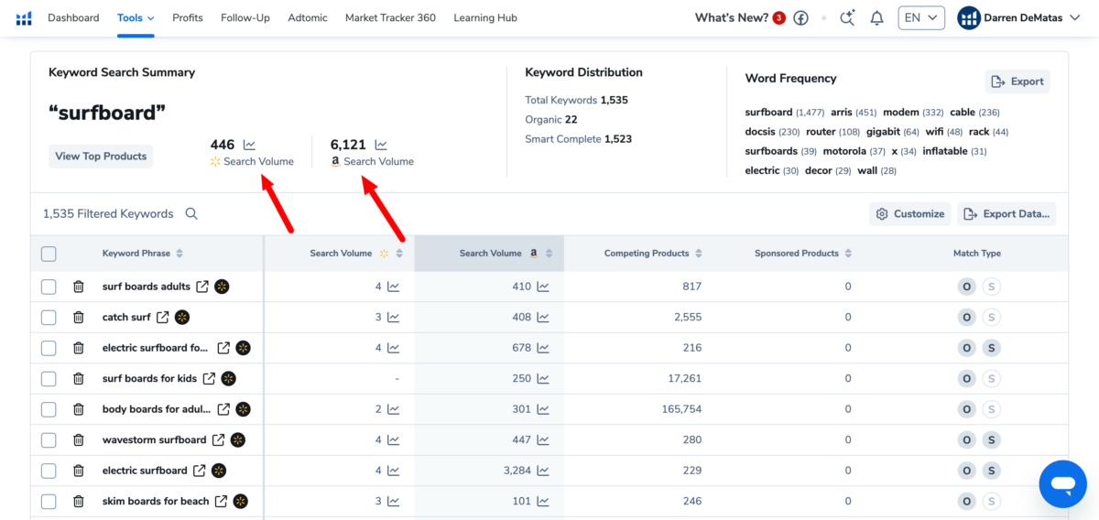Click the word frequency term arris

[841, 113]
